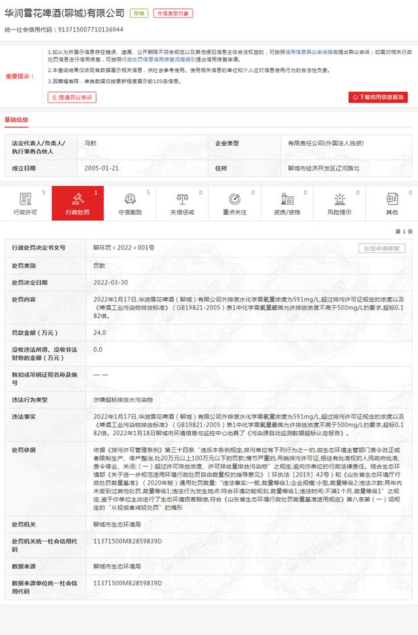Click the 第 1 条 record indicator

pos(404,231)
